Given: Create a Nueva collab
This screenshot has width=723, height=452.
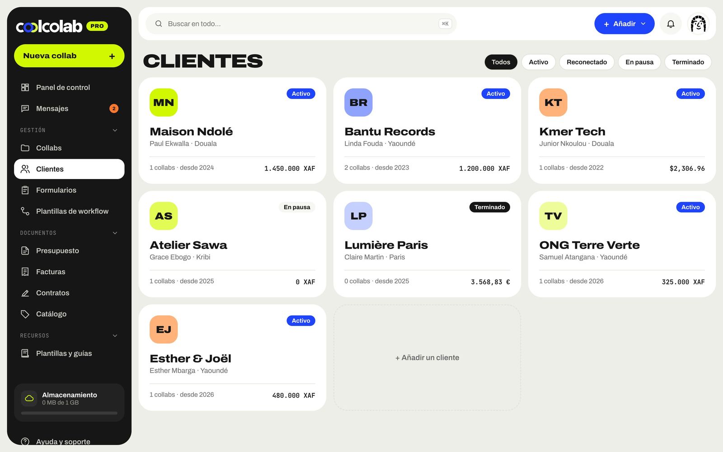Looking at the screenshot, I should click(69, 56).
